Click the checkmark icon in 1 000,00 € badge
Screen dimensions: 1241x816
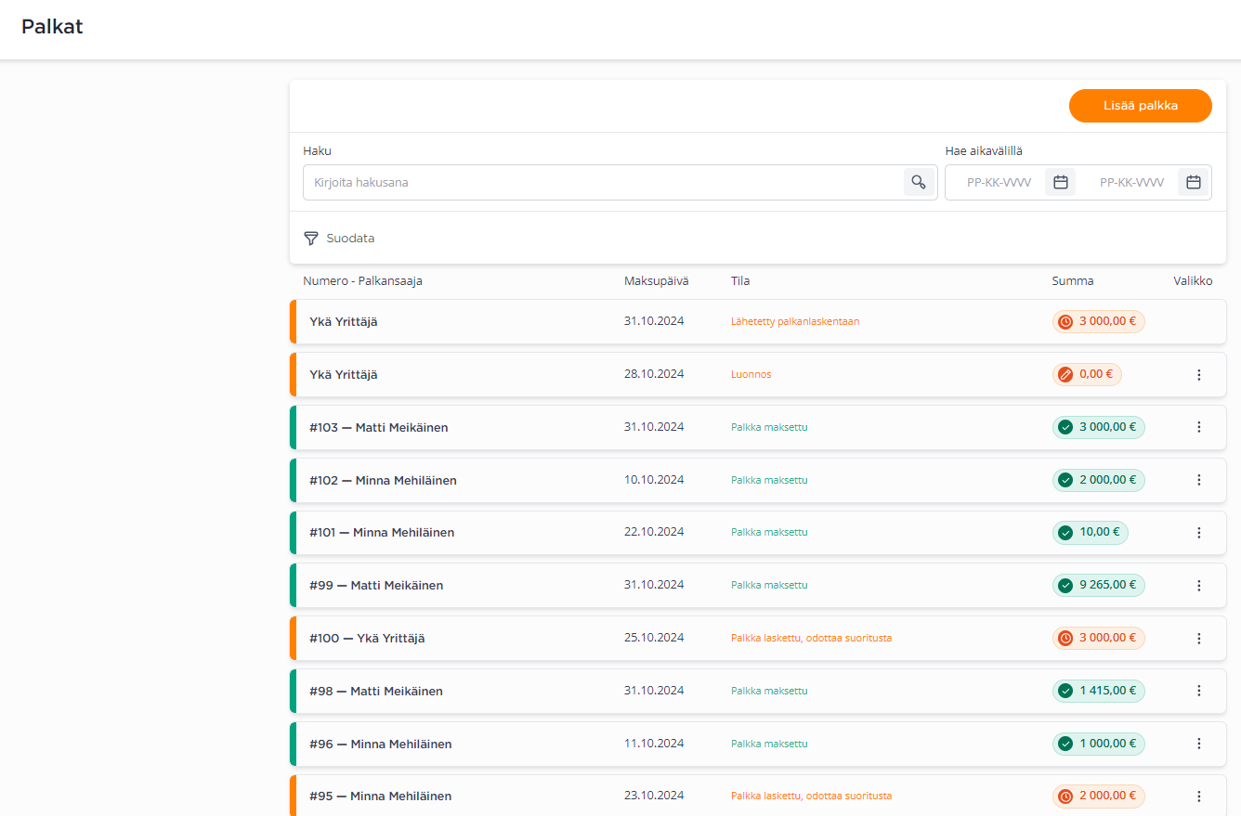tap(1065, 744)
